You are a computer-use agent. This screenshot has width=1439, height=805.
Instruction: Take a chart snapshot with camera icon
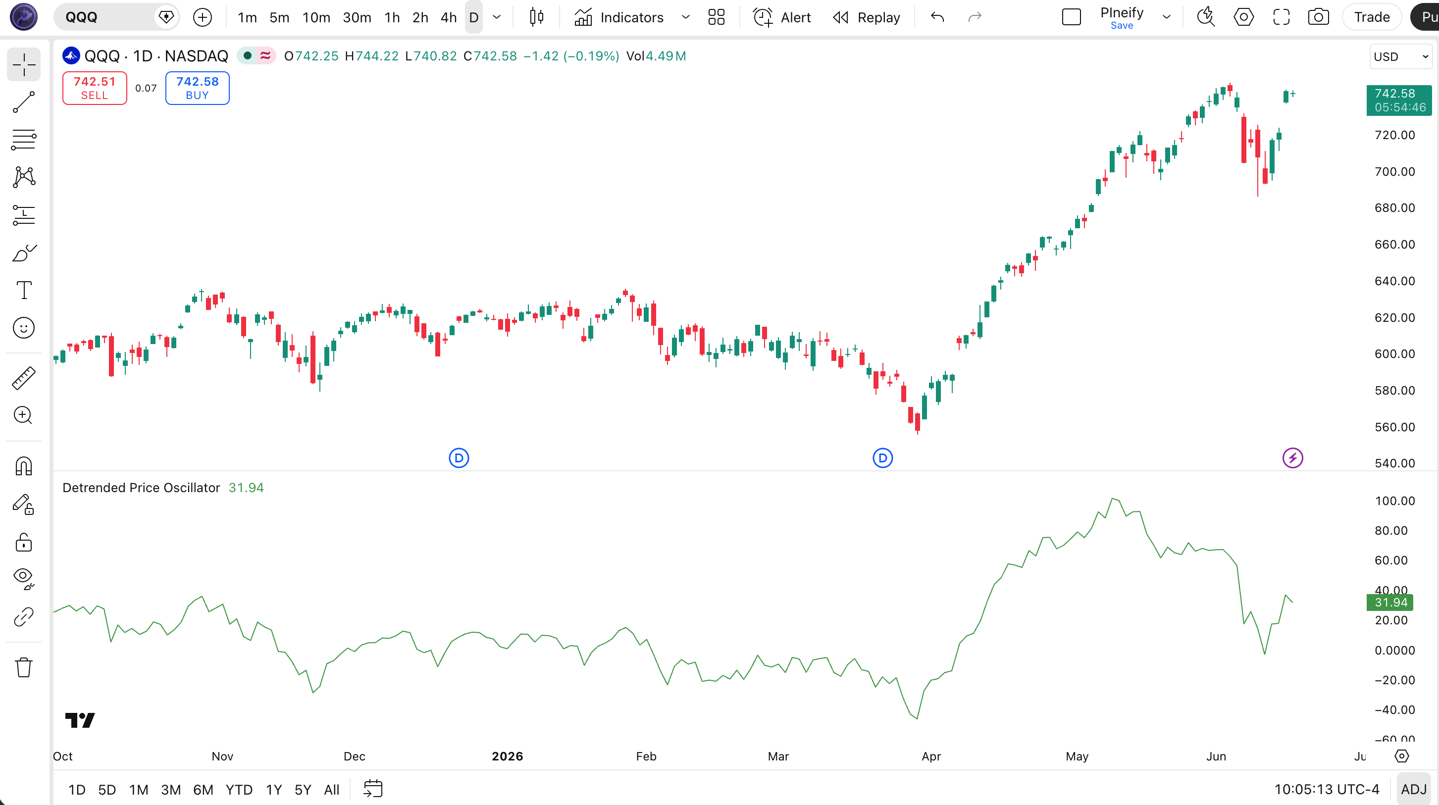(1318, 17)
